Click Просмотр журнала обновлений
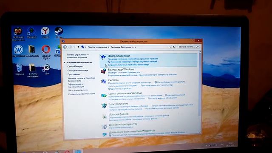272x153 pixels. click(x=162, y=98)
